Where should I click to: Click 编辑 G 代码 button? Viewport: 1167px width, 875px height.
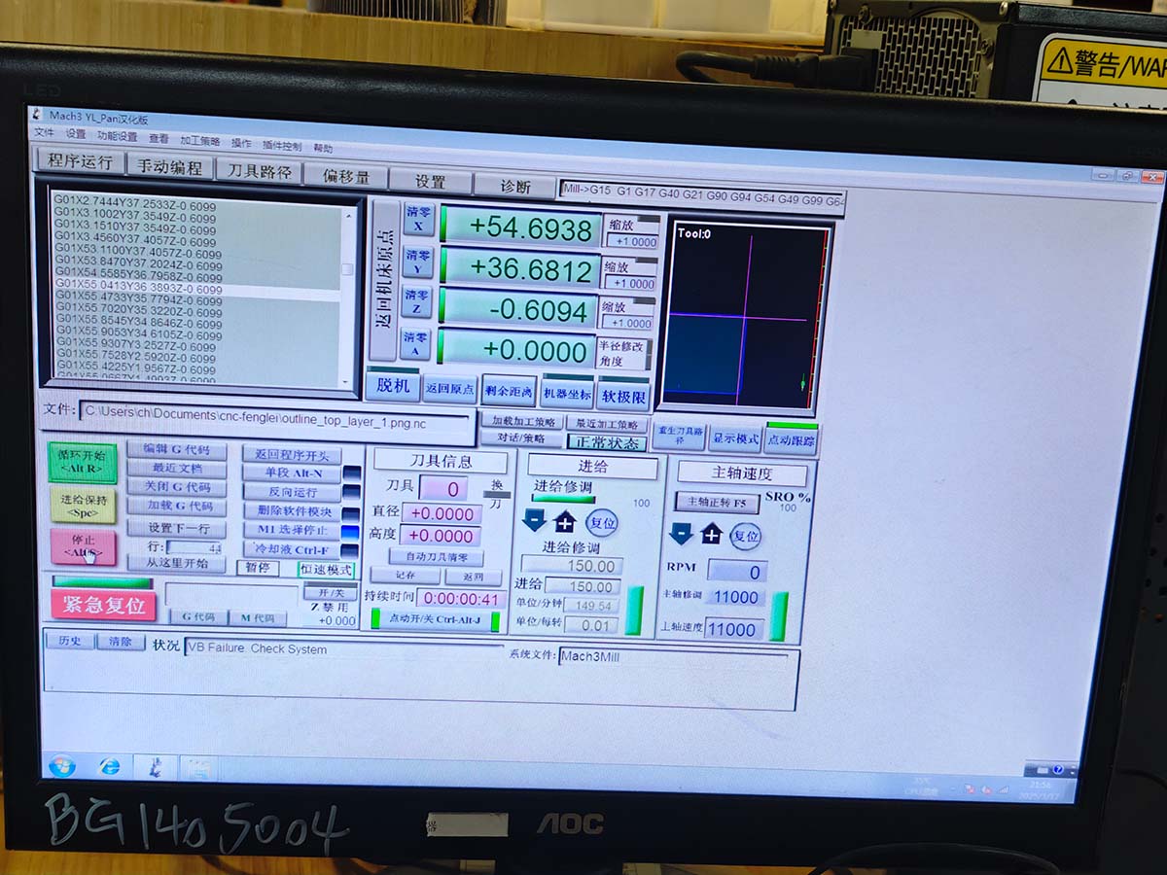176,450
